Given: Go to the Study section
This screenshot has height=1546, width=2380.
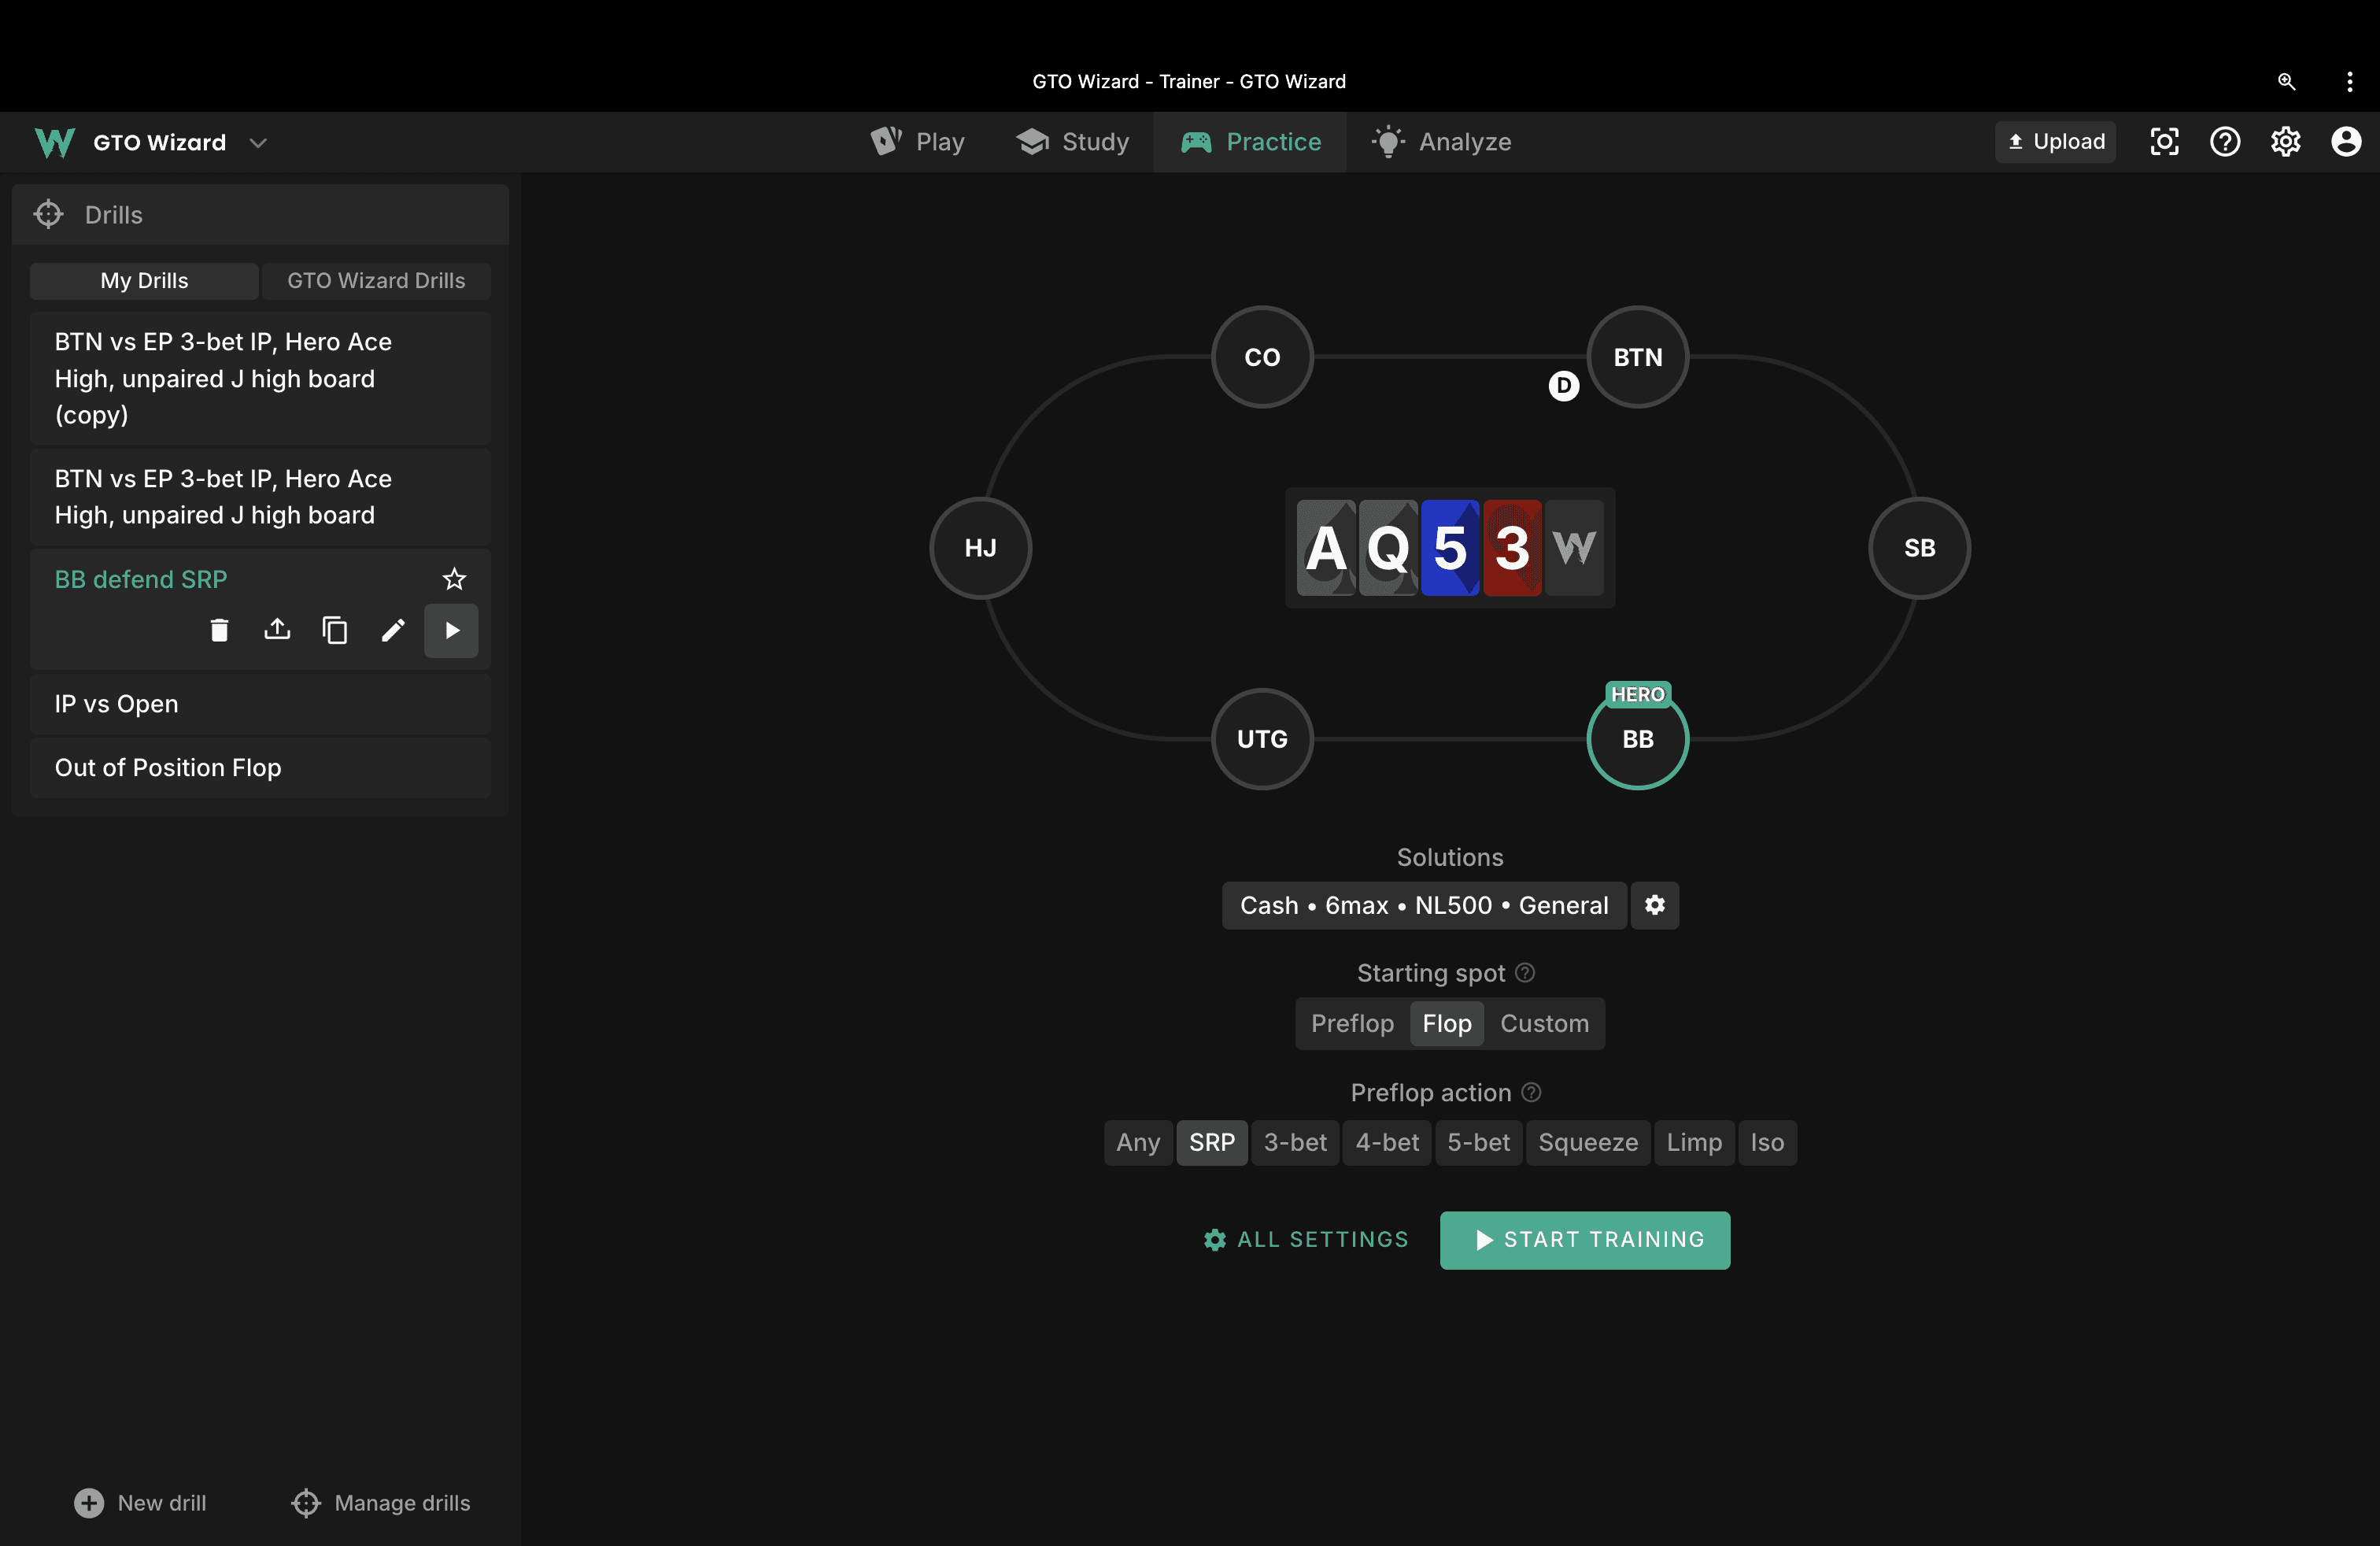Looking at the screenshot, I should 1073,142.
